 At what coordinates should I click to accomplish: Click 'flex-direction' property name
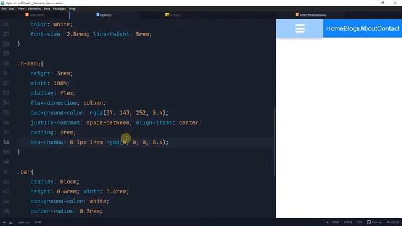[53, 103]
